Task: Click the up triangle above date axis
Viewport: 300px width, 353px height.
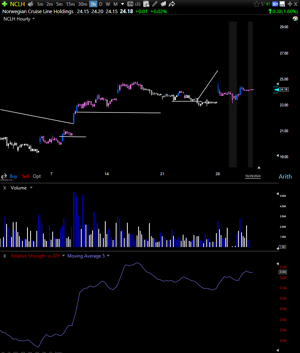Action: tap(259, 167)
